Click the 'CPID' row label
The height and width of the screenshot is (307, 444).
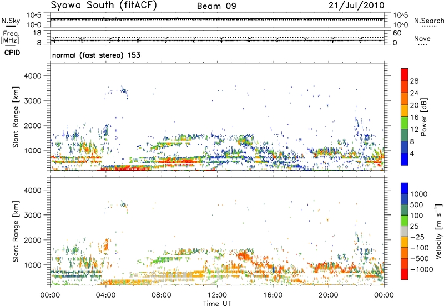coord(12,53)
